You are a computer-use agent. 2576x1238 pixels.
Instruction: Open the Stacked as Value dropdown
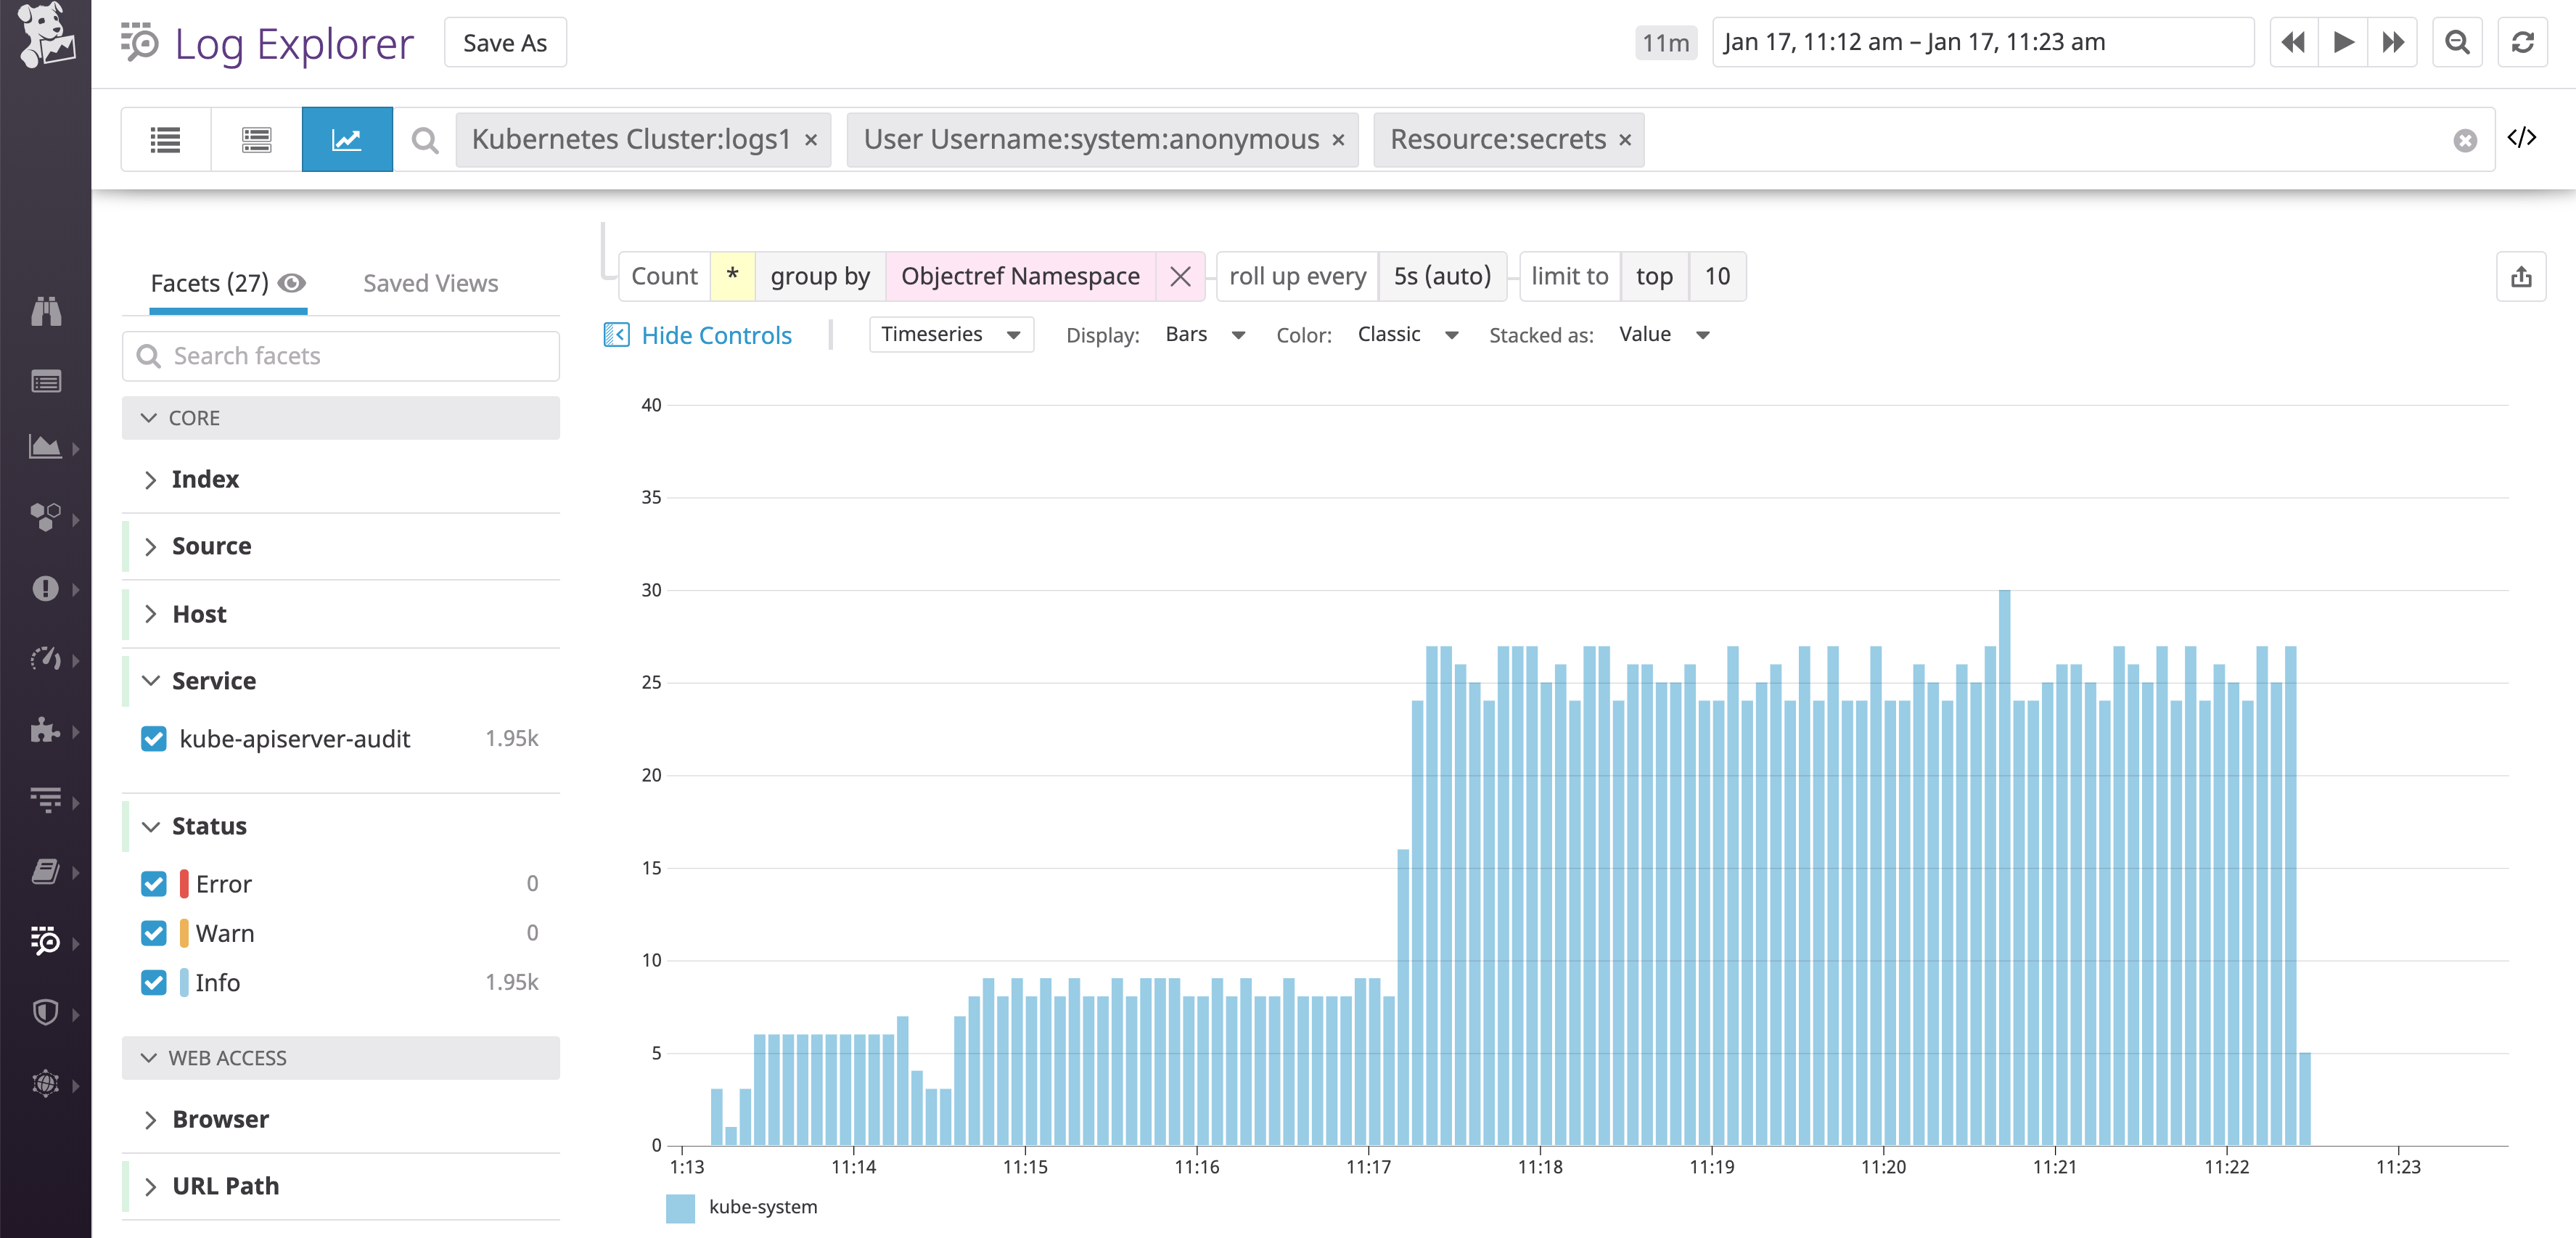[1664, 334]
